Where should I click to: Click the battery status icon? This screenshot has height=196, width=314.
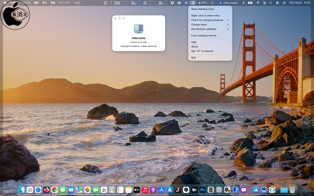click(x=250, y=3)
